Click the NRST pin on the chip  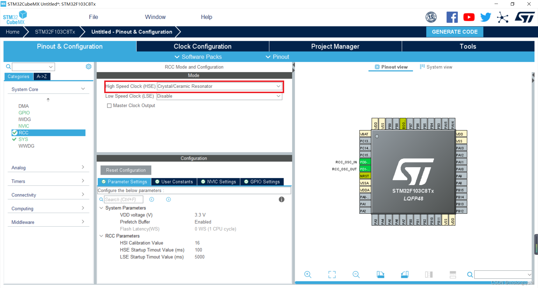pos(365,176)
